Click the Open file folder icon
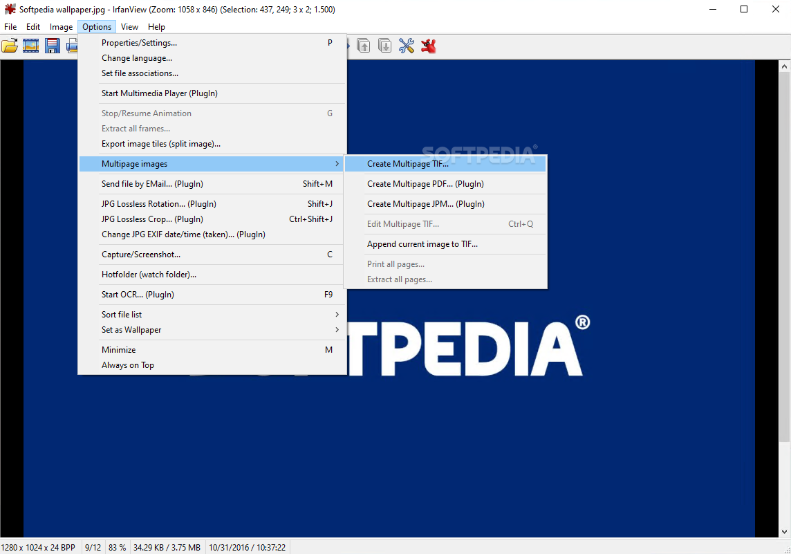Screen dimensions: 791x554 tap(10, 46)
